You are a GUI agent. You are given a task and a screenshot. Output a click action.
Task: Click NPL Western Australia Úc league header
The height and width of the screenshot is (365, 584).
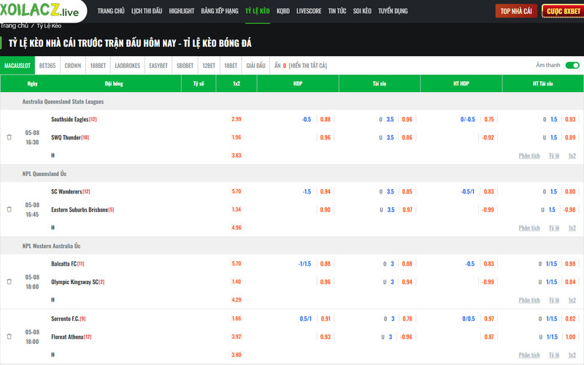[x=51, y=246]
